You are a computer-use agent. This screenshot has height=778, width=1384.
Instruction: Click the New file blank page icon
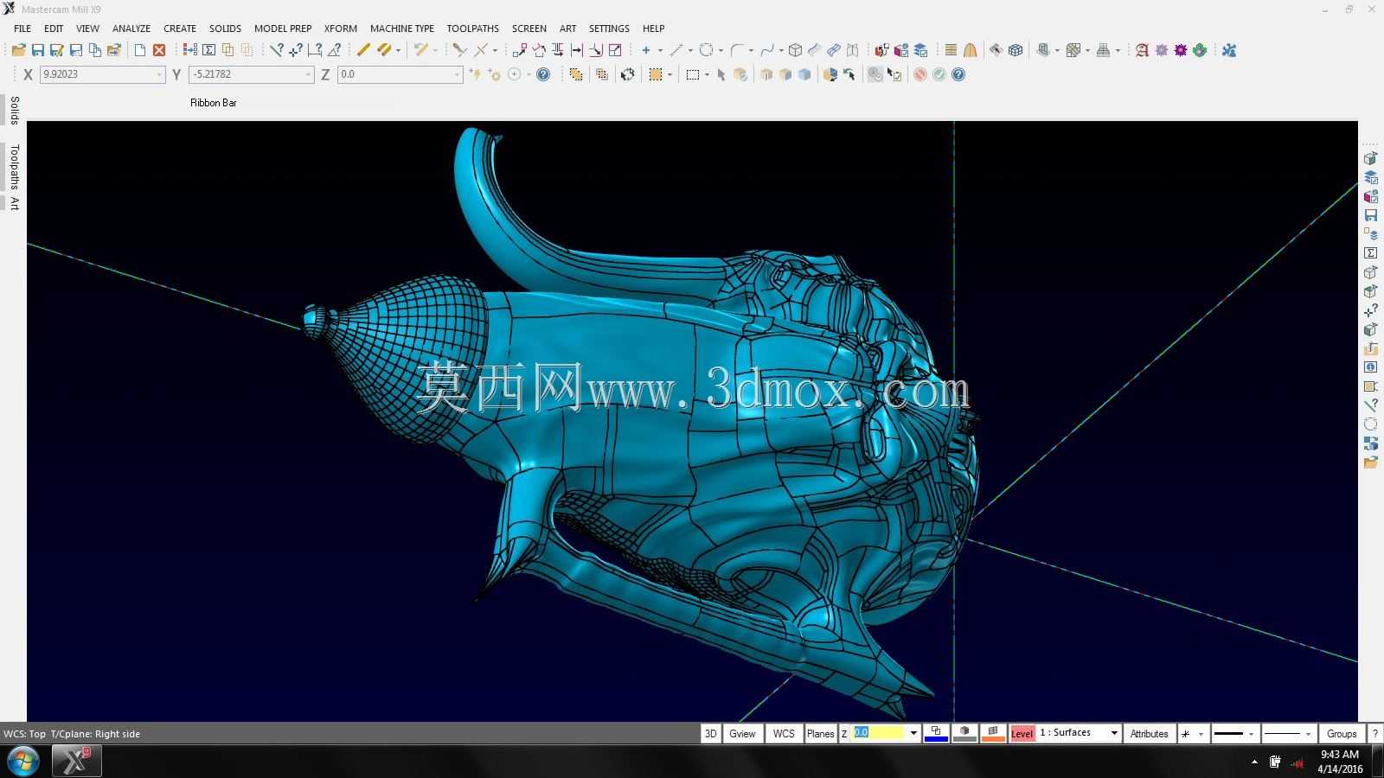pos(139,50)
